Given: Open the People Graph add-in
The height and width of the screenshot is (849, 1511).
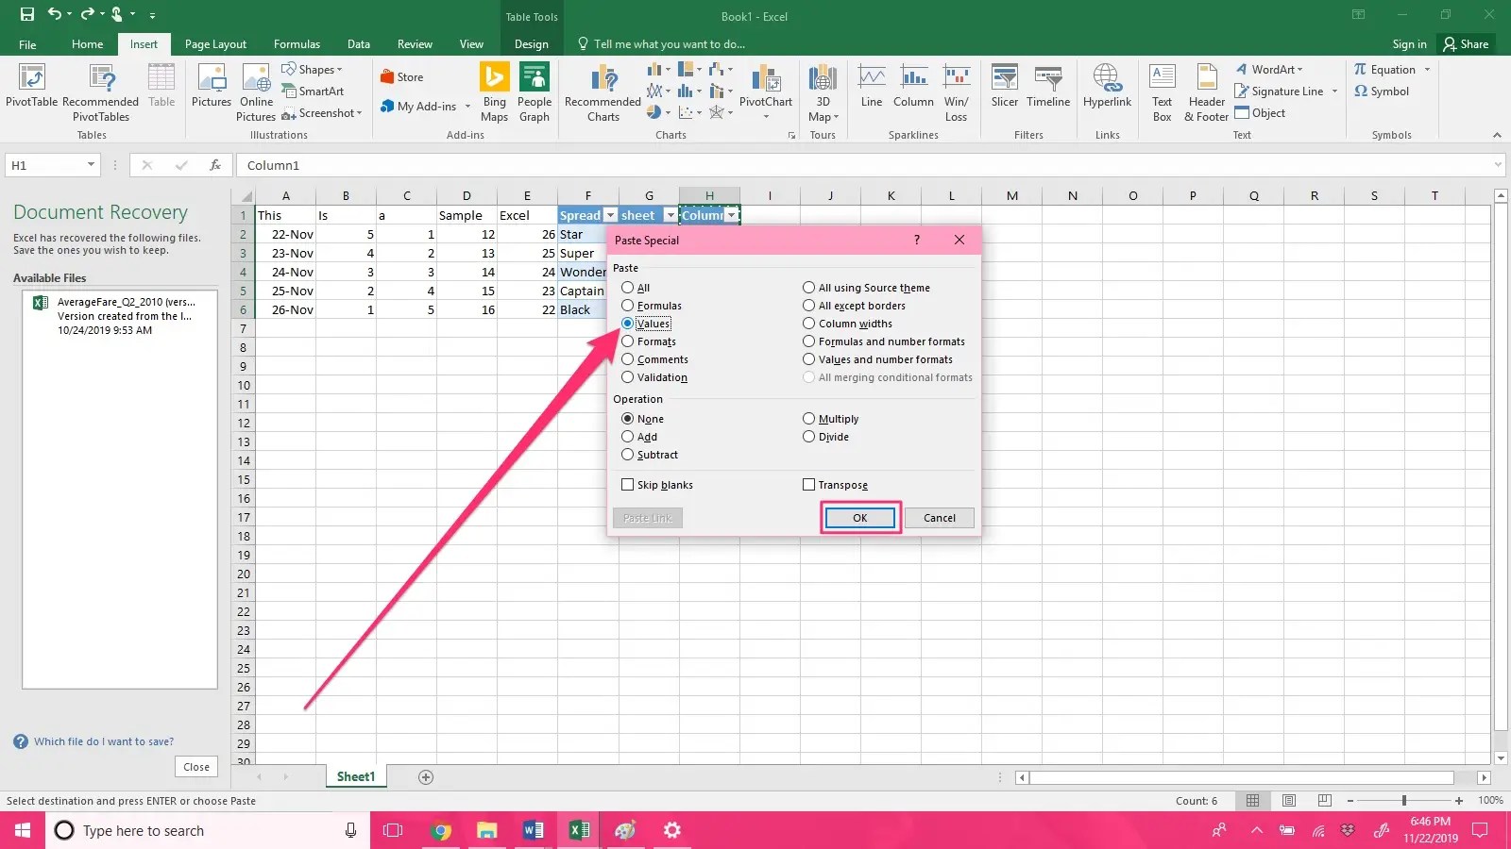Looking at the screenshot, I should 535,92.
